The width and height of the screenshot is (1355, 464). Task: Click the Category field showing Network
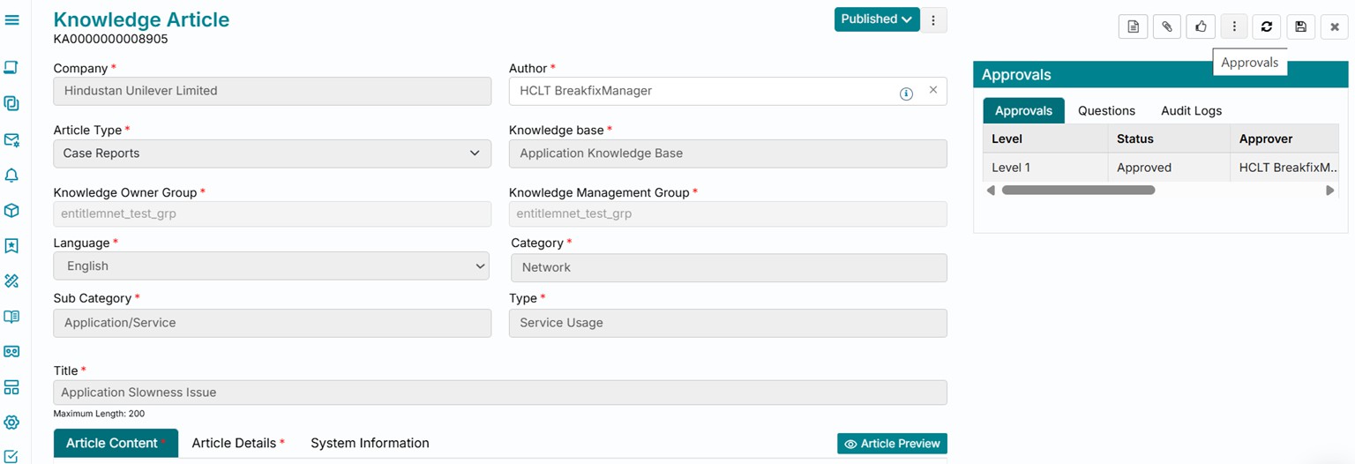729,267
